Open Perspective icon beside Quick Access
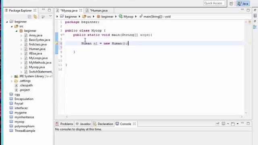This screenshot has width=258, height=145. click(x=231, y=4)
